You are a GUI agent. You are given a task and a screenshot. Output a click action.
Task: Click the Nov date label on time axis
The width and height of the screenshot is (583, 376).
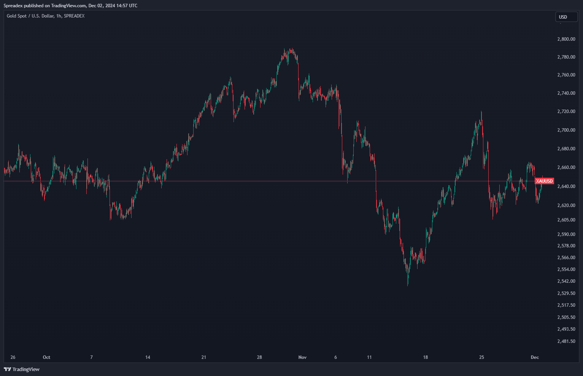click(x=302, y=357)
